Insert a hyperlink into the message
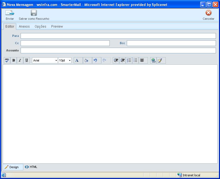220x179 pixels. [x=153, y=60]
